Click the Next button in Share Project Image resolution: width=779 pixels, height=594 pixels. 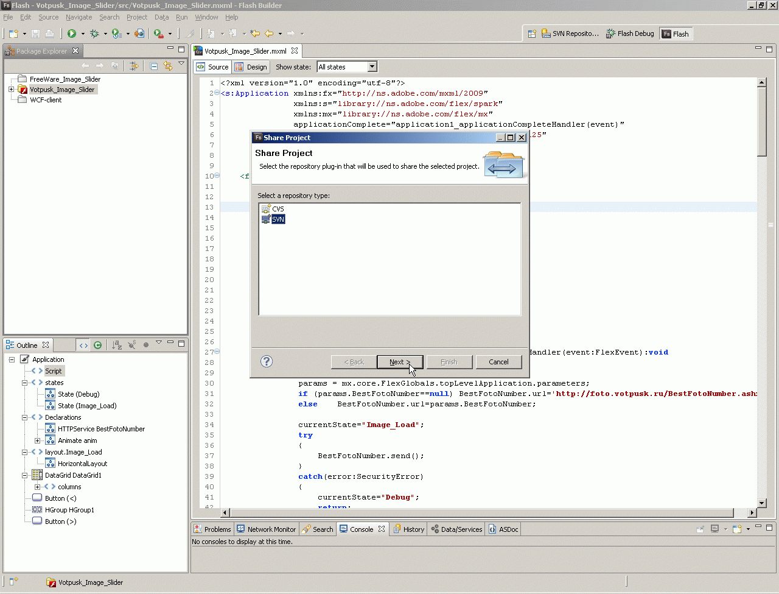click(400, 362)
